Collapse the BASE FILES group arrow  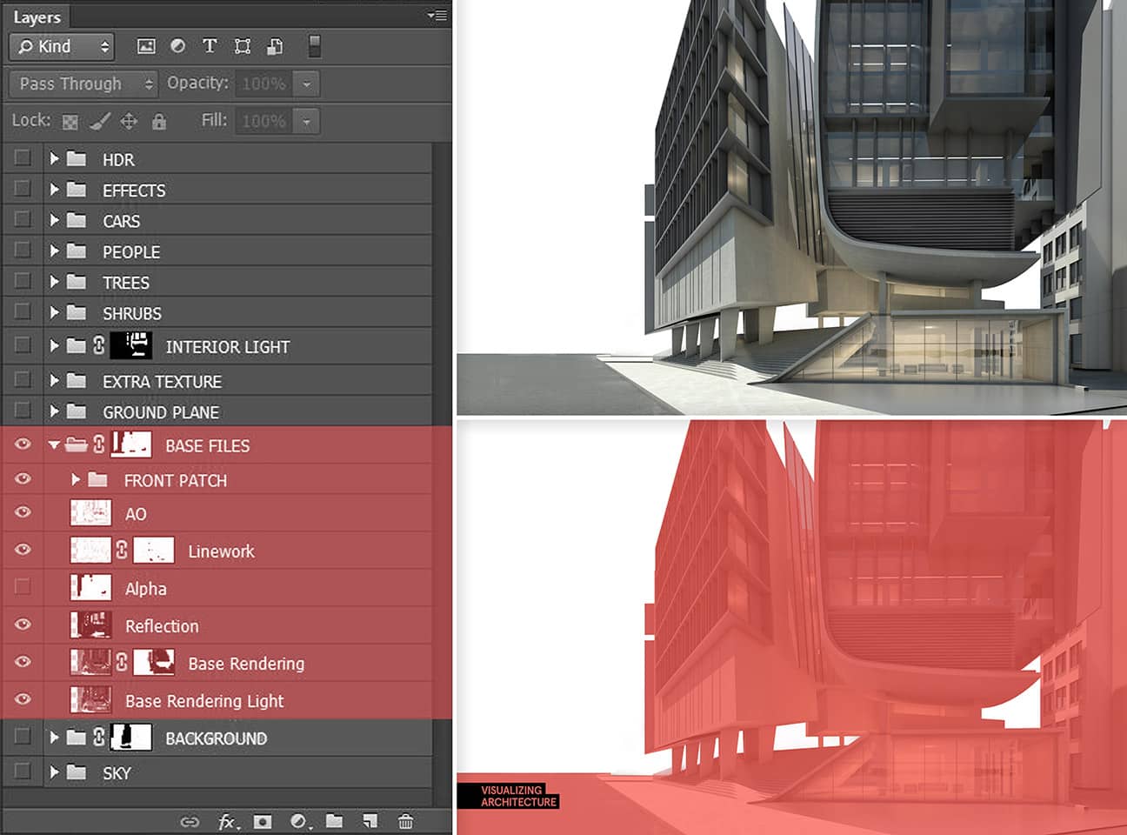(54, 444)
